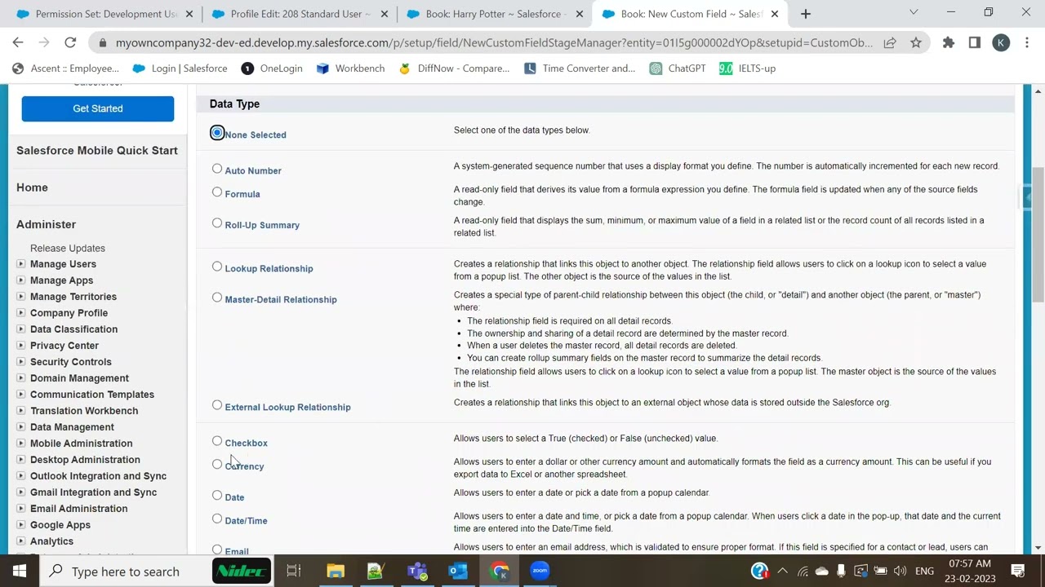The height and width of the screenshot is (587, 1045).
Task: Select the Auto Number data type
Action: (217, 169)
